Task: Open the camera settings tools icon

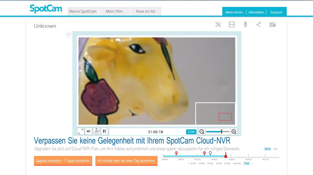Action: (x=218, y=24)
